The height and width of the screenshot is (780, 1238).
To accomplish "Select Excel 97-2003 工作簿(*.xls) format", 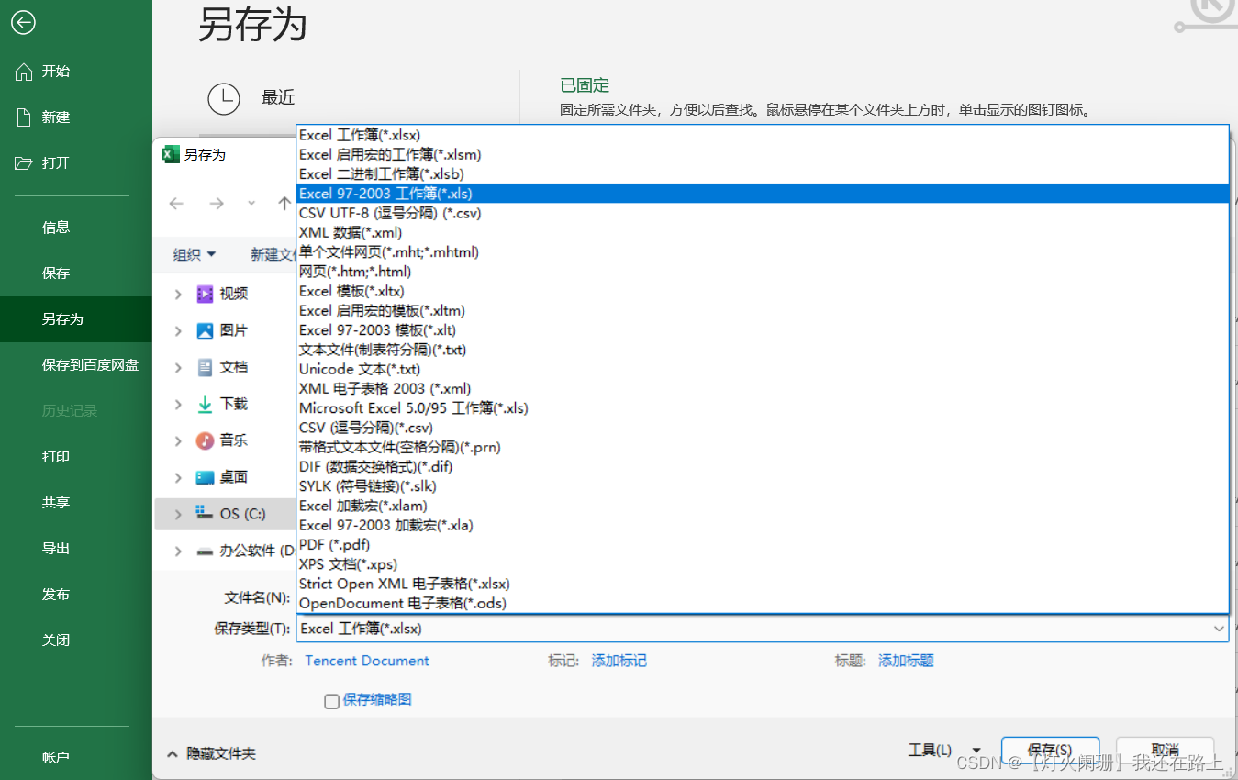I will (762, 194).
